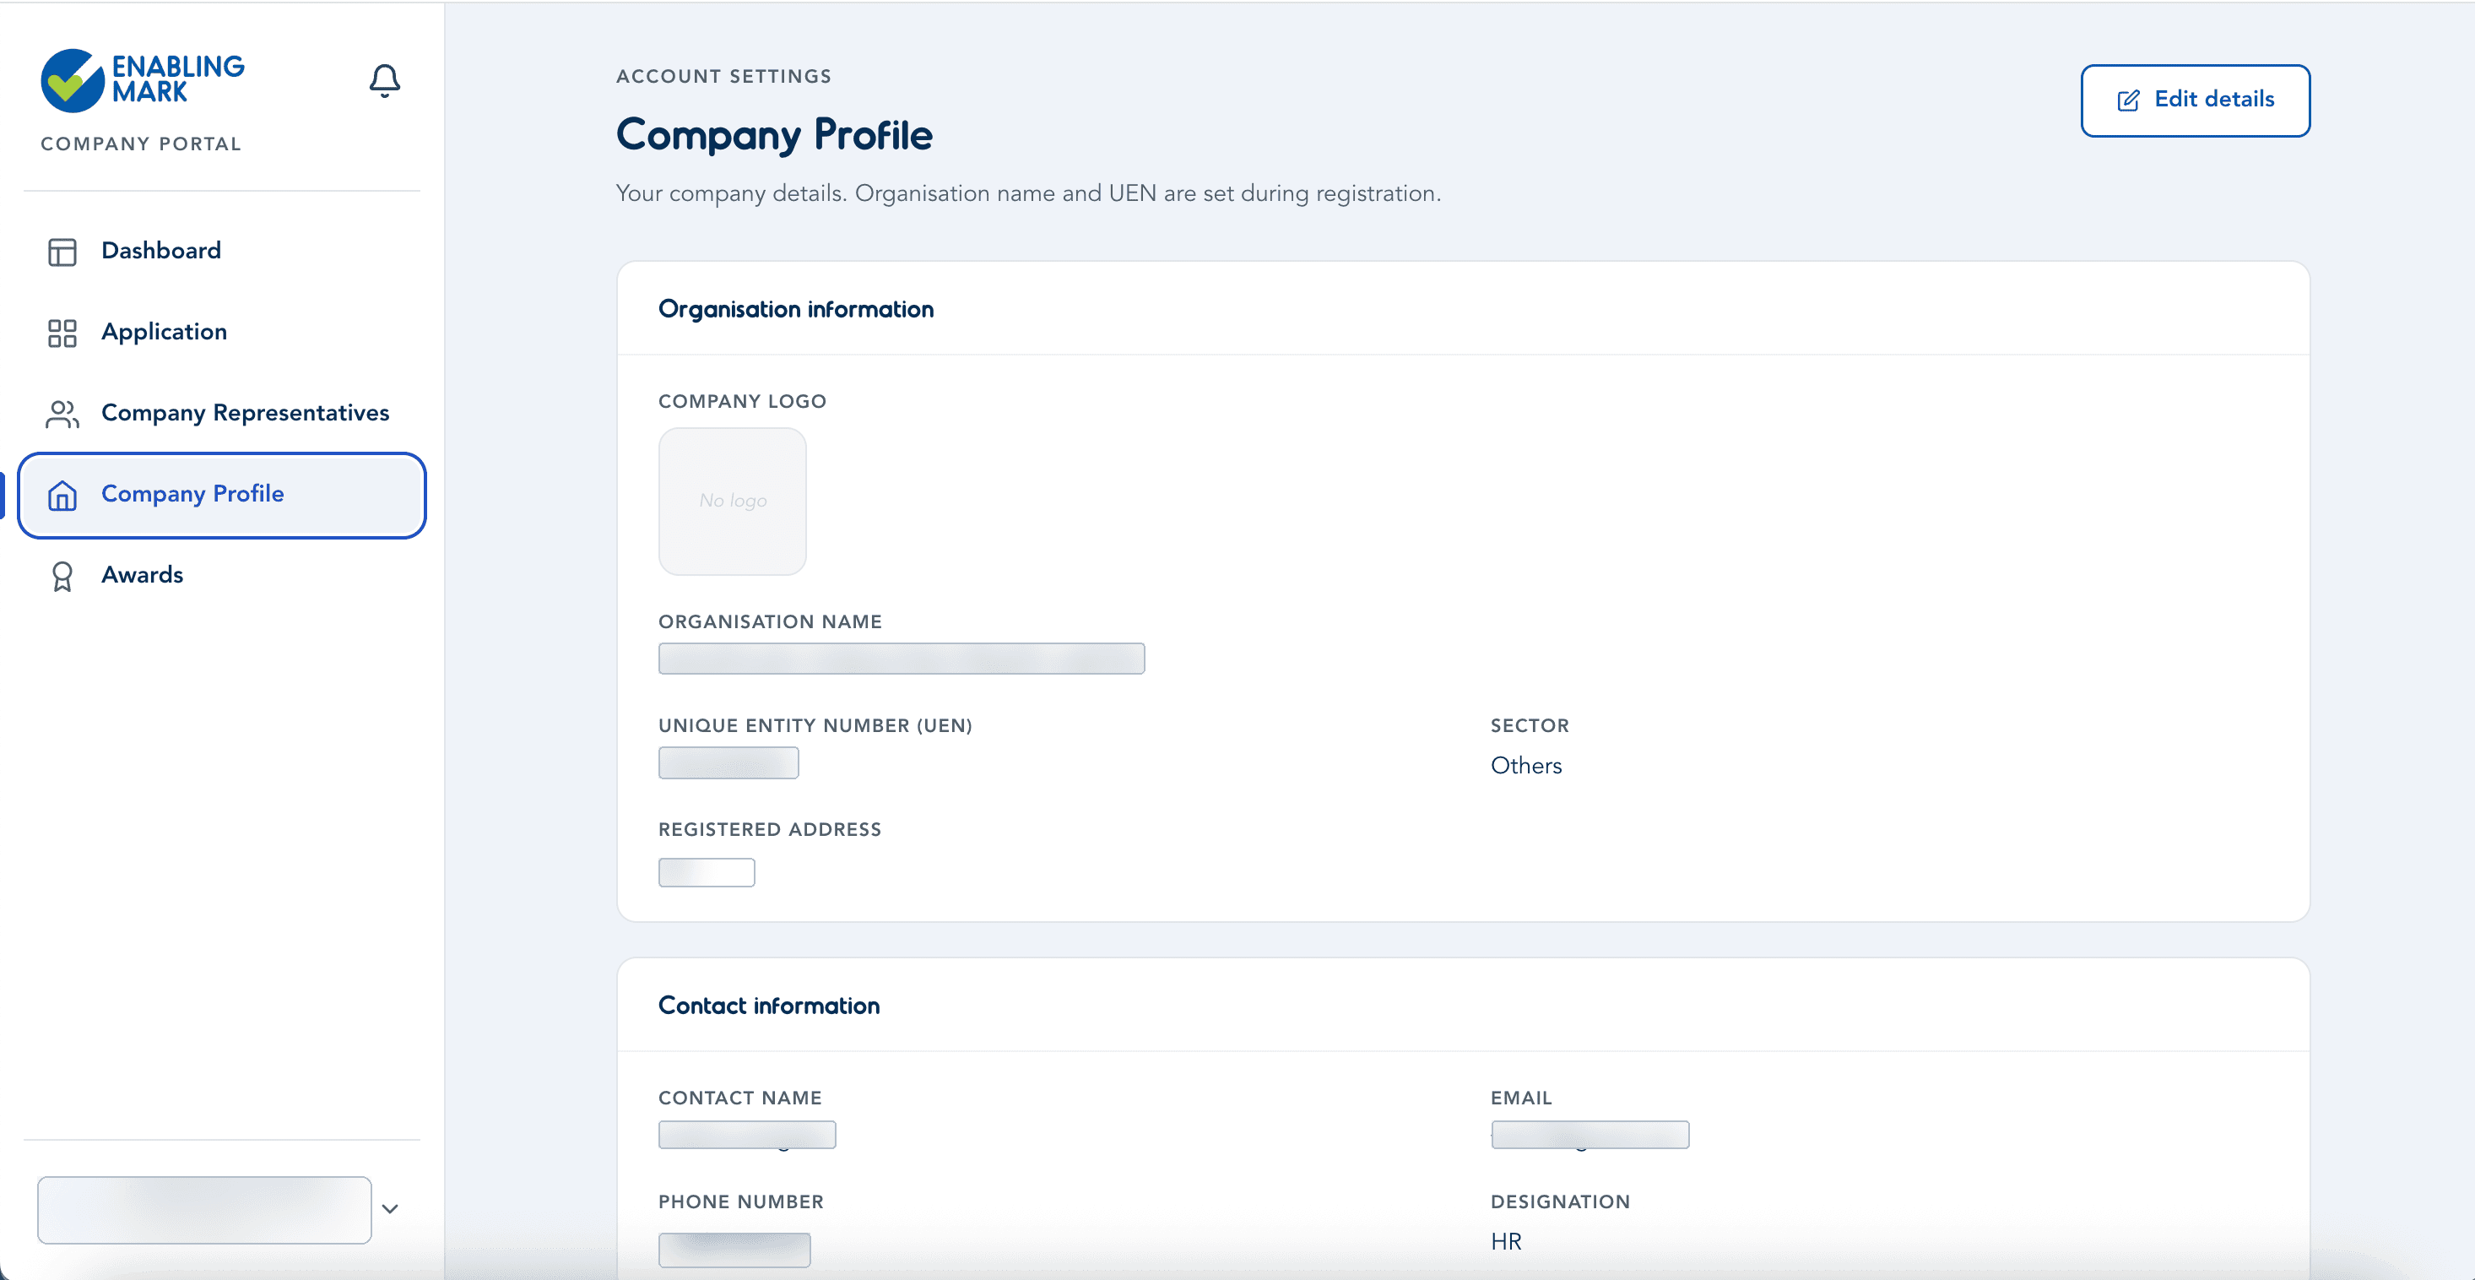The width and height of the screenshot is (2475, 1280).
Task: Click the REGISTERED ADDRESS label
Action: click(770, 829)
